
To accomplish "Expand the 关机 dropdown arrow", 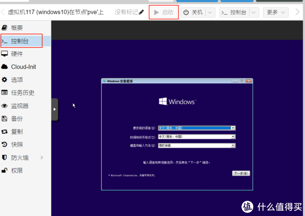I will pos(210,12).
